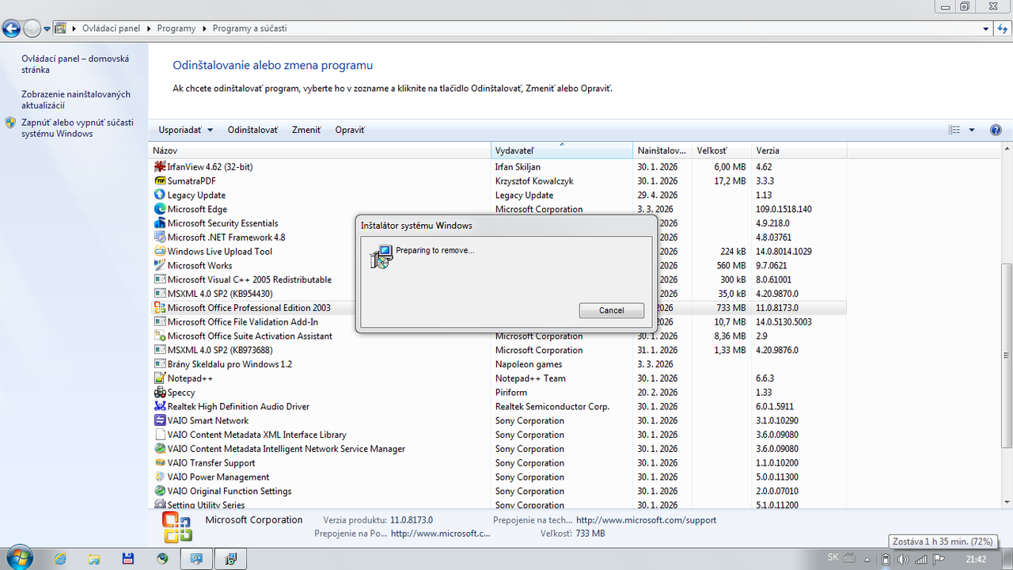Expand breadcrumb arrow after Programy
Screen dimensions: 1013x570
204,28
